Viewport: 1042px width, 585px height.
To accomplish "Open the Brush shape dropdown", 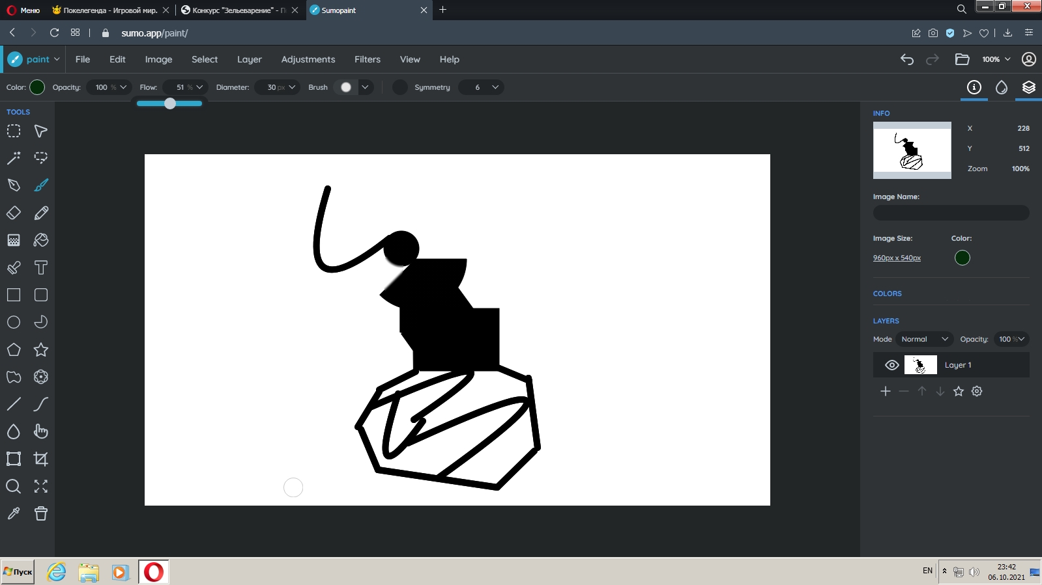I will coord(365,87).
